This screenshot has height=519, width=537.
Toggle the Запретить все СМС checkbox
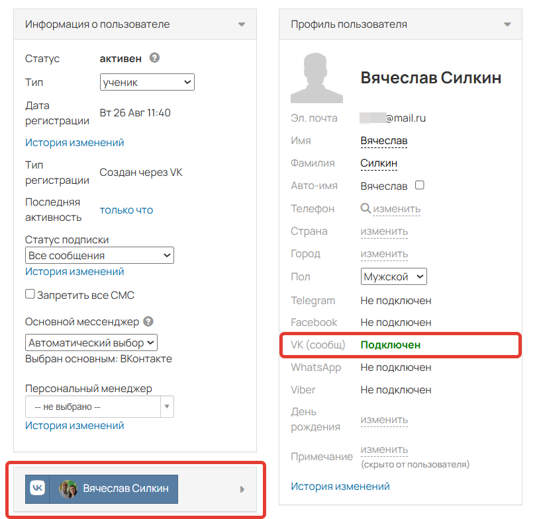click(x=30, y=294)
